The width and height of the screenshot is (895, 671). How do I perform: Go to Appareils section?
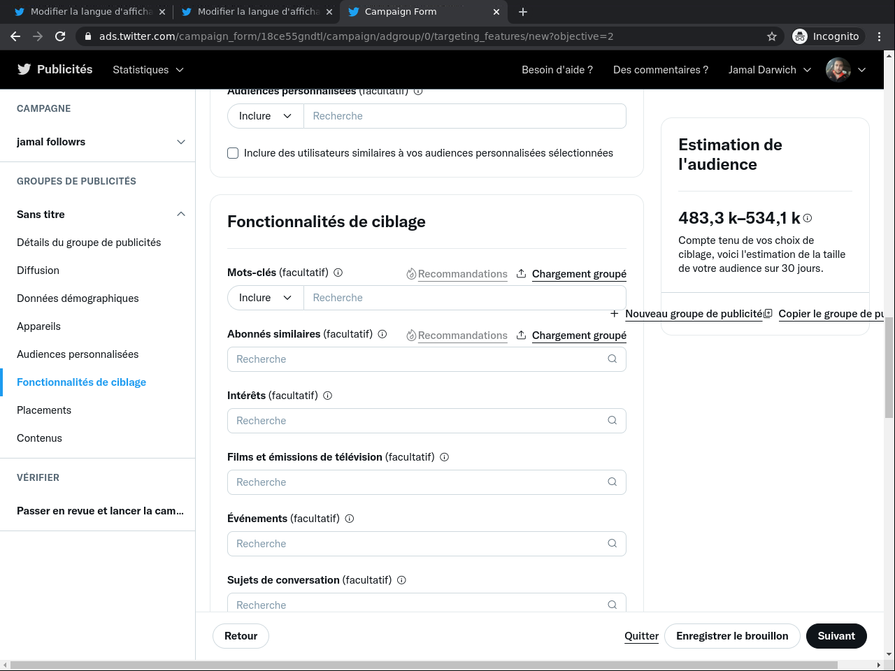pyautogui.click(x=38, y=326)
